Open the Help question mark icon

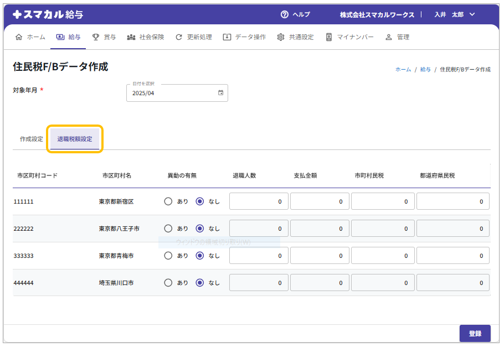tap(285, 14)
